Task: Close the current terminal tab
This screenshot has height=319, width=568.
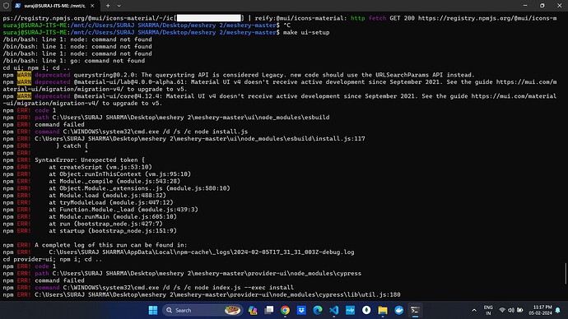Action: click(92, 6)
